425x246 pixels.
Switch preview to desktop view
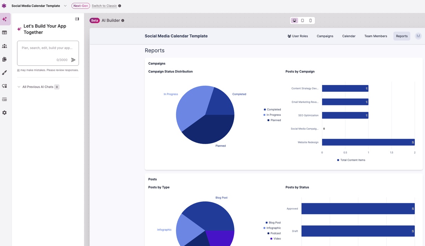point(294,21)
